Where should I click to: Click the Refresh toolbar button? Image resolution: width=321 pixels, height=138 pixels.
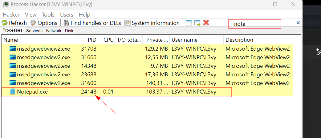pyautogui.click(x=14, y=23)
